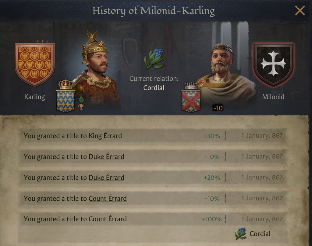Click Count Érrard in the +100% row
Screen dimensions: 312x246
coord(108,219)
